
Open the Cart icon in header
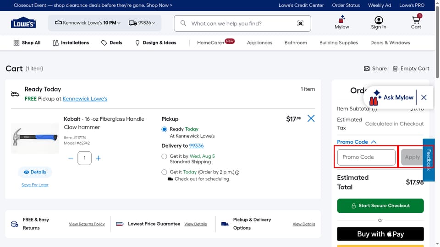tap(416, 22)
